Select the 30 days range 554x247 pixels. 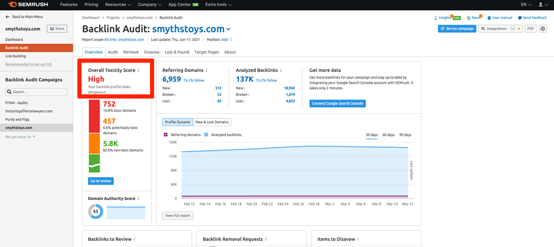pyautogui.click(x=372, y=135)
